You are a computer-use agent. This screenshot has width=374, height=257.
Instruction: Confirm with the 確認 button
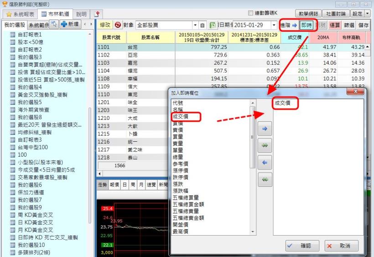[302, 246]
